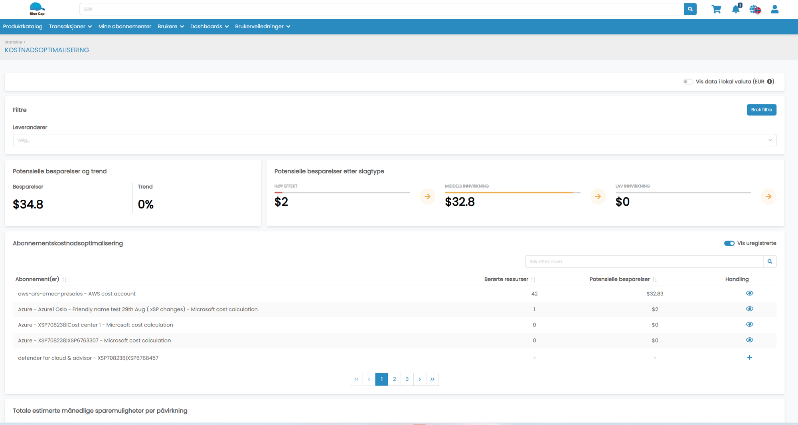The image size is (798, 425).
Task: Open the notifications bell
Action: tap(736, 9)
